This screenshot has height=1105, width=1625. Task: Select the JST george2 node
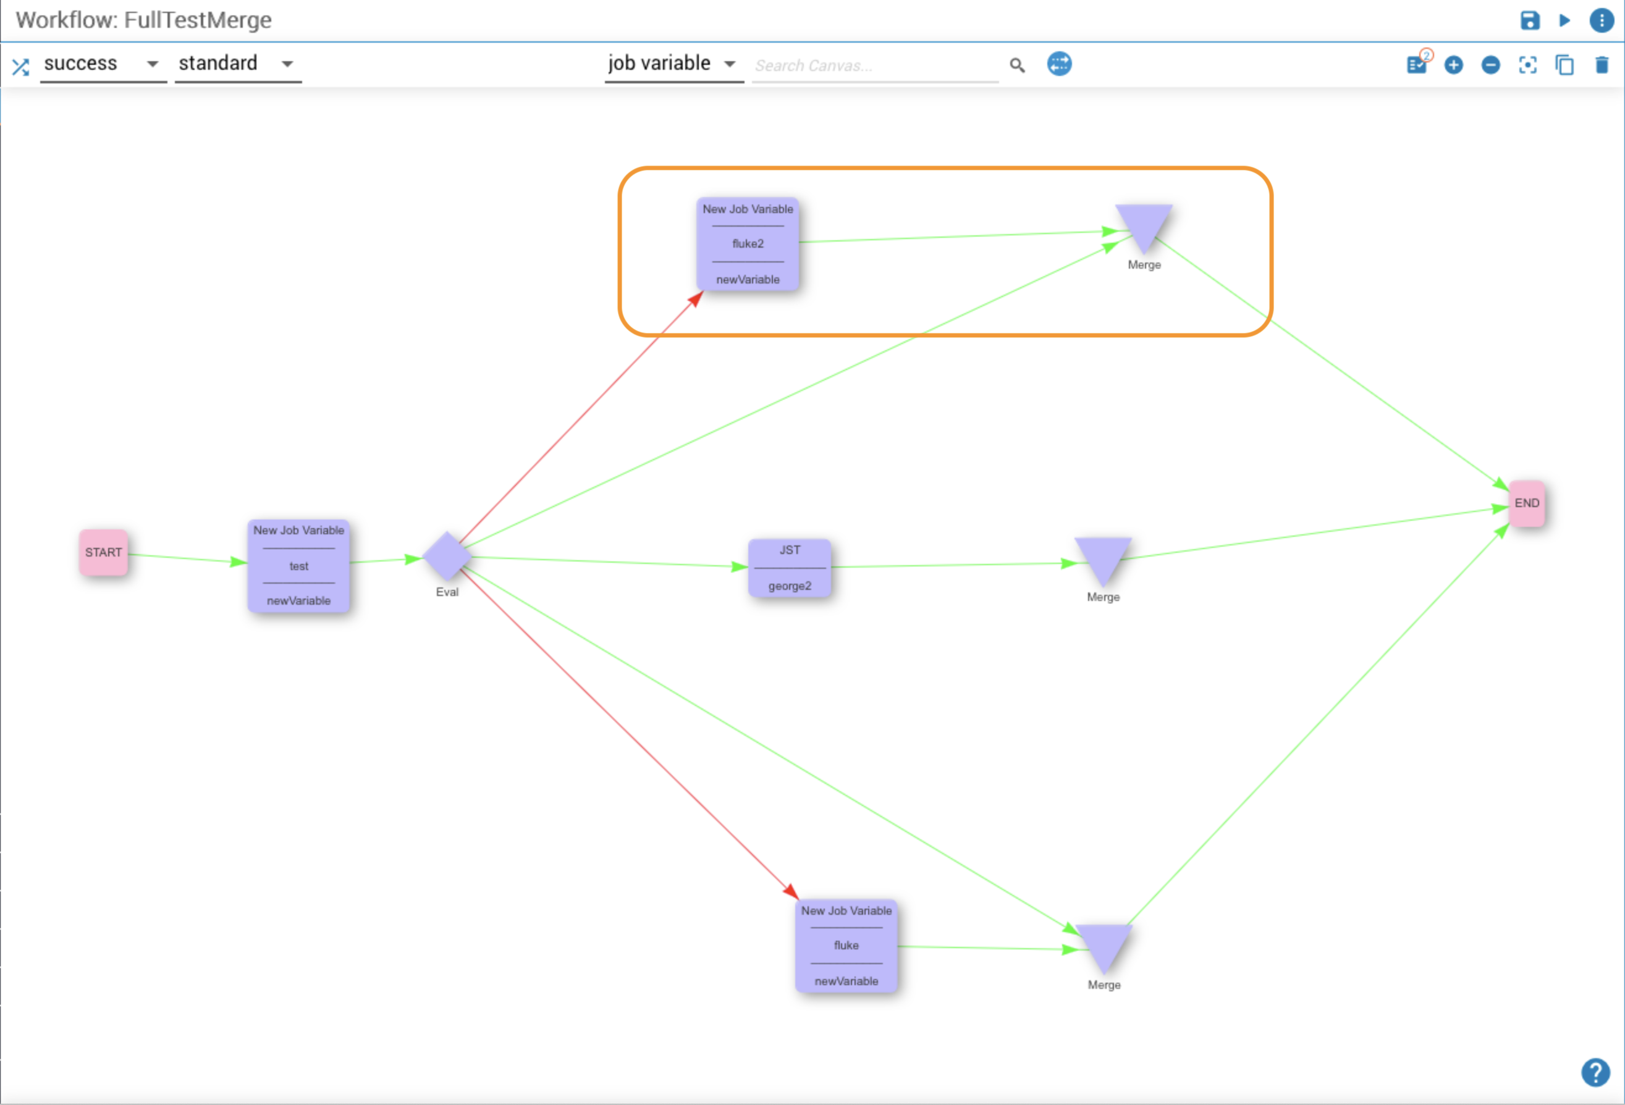(x=790, y=568)
